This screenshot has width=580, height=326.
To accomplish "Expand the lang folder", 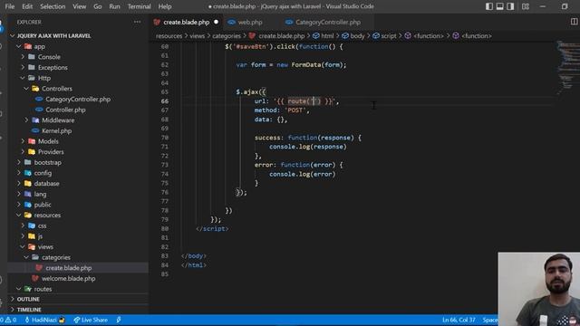I will (x=40, y=194).
